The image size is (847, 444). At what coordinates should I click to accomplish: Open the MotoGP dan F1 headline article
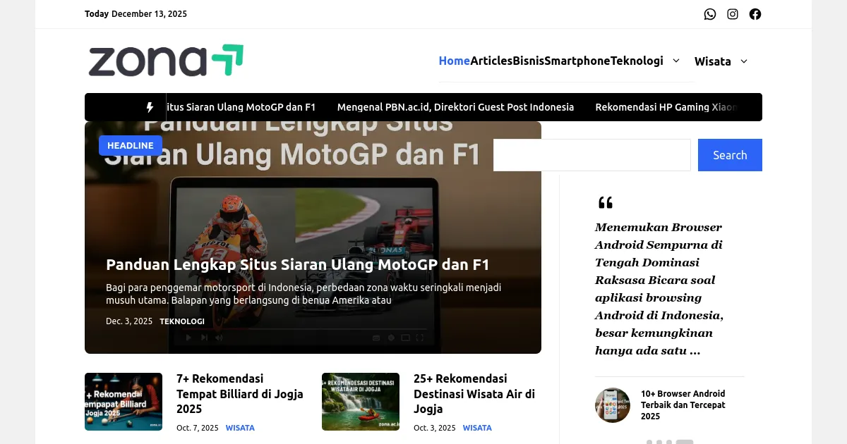pyautogui.click(x=297, y=264)
